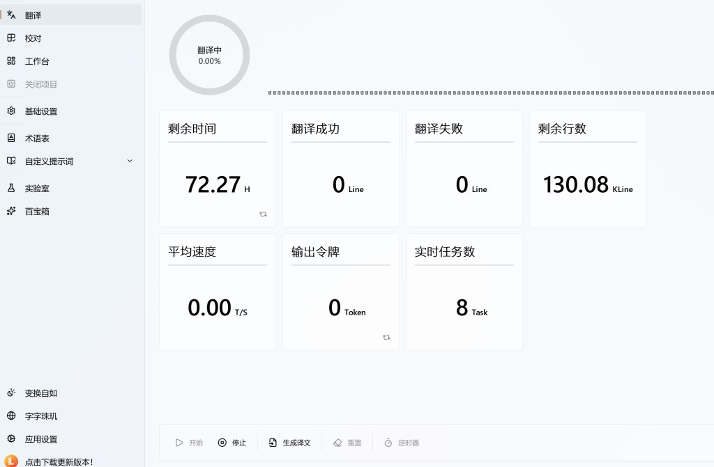Toggle theme with 变换自如

click(x=40, y=393)
